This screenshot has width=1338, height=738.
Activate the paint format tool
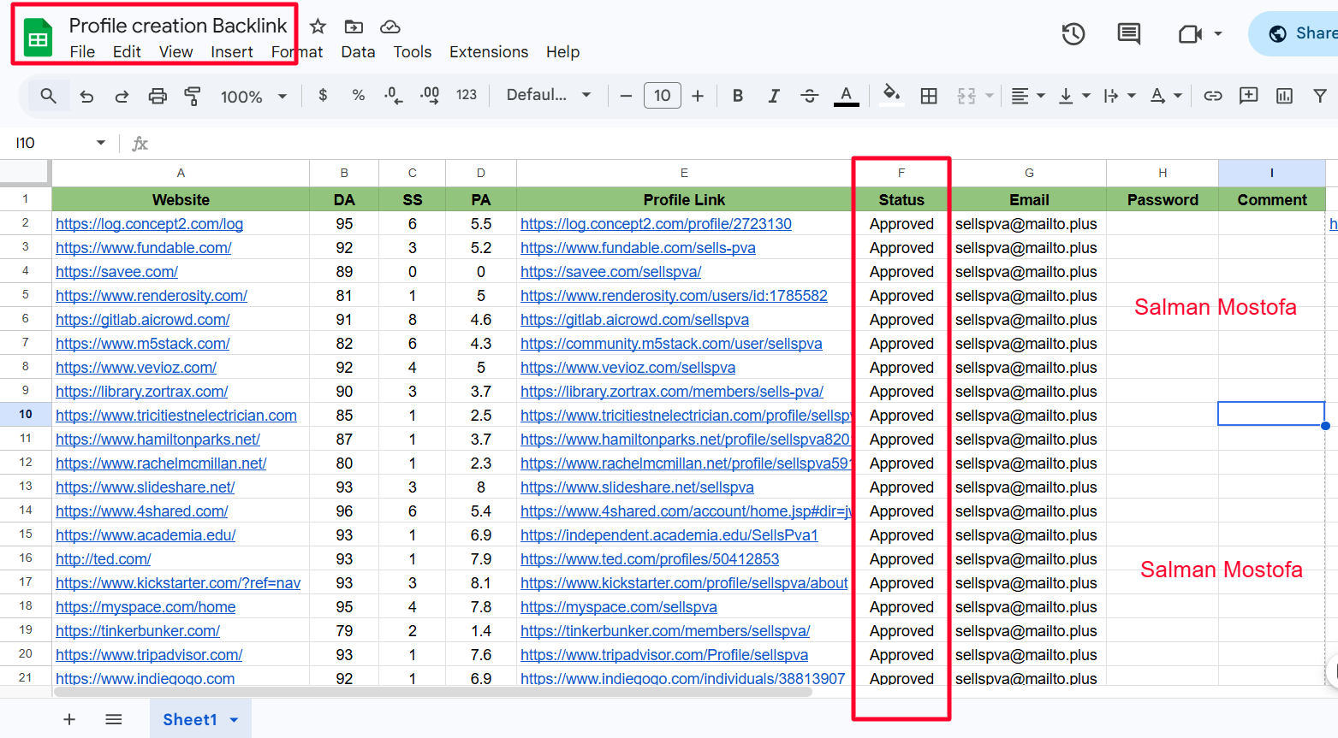point(193,96)
